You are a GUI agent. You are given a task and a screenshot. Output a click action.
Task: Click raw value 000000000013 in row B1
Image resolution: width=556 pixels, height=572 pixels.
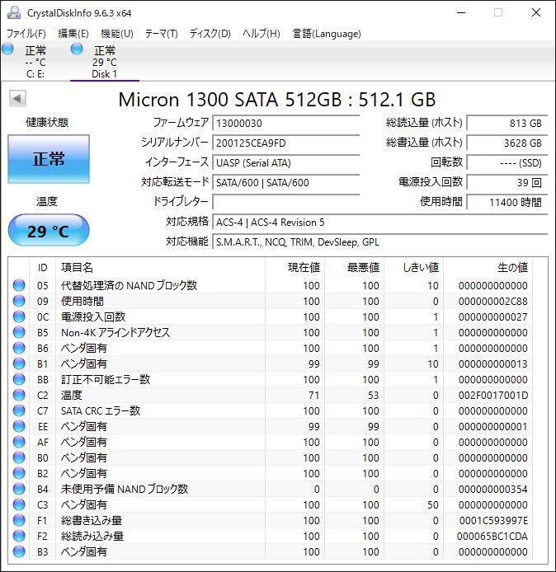(492, 364)
